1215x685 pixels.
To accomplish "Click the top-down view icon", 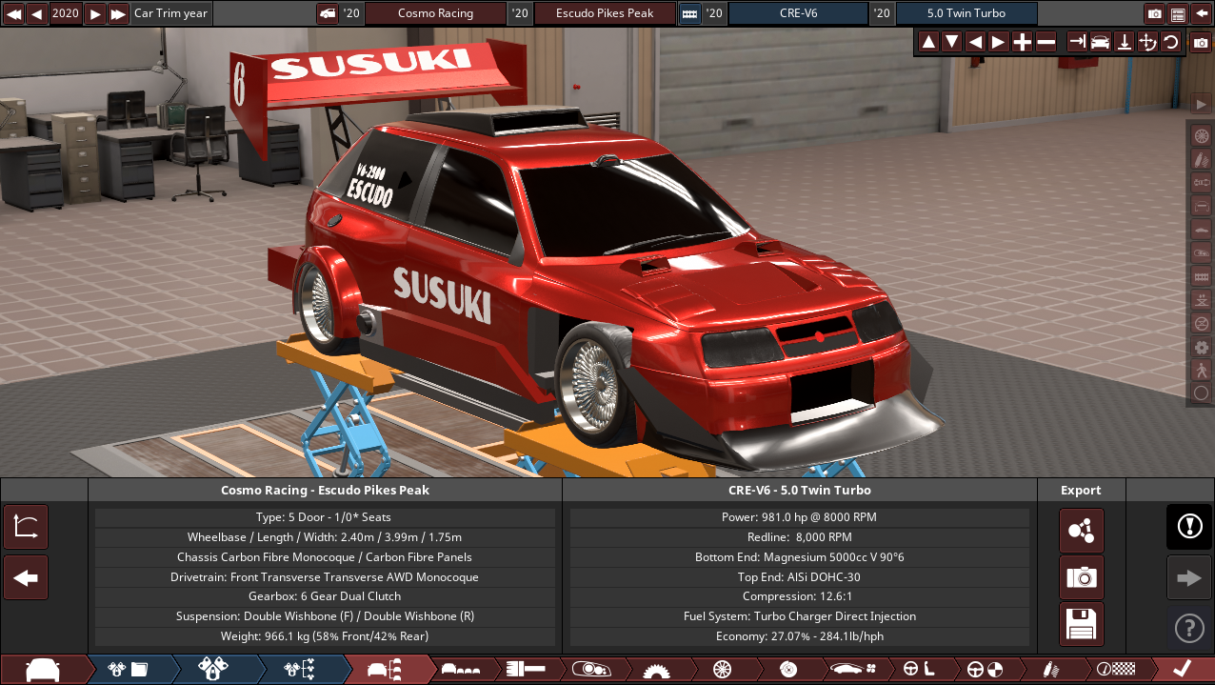I will click(1124, 42).
